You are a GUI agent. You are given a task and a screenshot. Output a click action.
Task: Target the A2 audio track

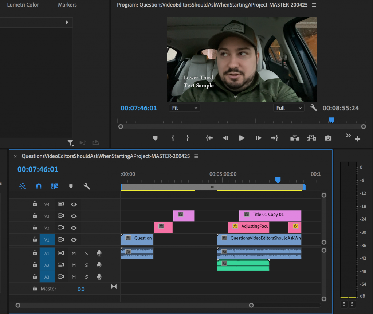47,265
